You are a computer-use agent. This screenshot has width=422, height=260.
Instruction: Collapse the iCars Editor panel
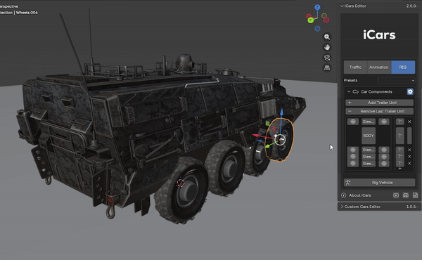[x=342, y=6]
